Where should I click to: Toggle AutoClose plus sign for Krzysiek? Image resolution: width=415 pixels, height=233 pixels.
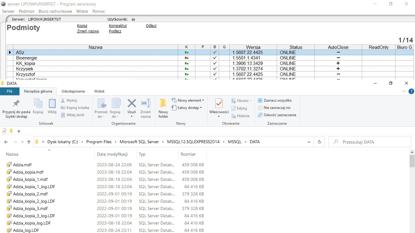click(338, 69)
